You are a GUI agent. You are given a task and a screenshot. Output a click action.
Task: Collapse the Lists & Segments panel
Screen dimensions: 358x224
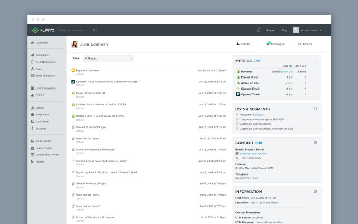coord(315,109)
